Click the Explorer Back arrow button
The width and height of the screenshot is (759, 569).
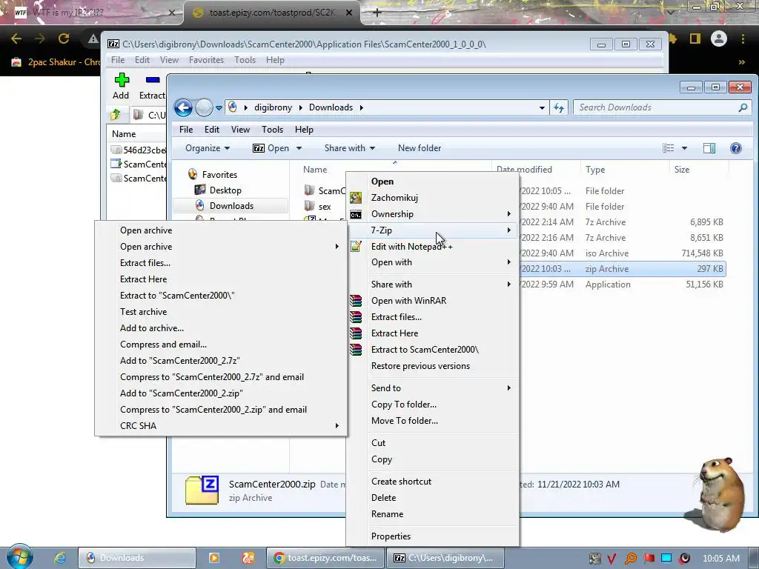click(184, 107)
